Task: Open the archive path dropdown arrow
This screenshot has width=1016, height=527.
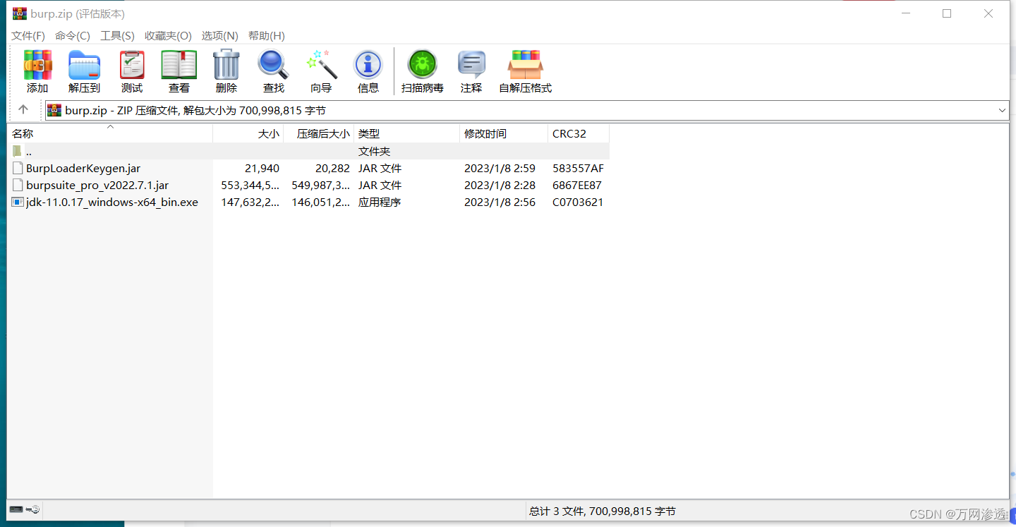Action: (1003, 110)
